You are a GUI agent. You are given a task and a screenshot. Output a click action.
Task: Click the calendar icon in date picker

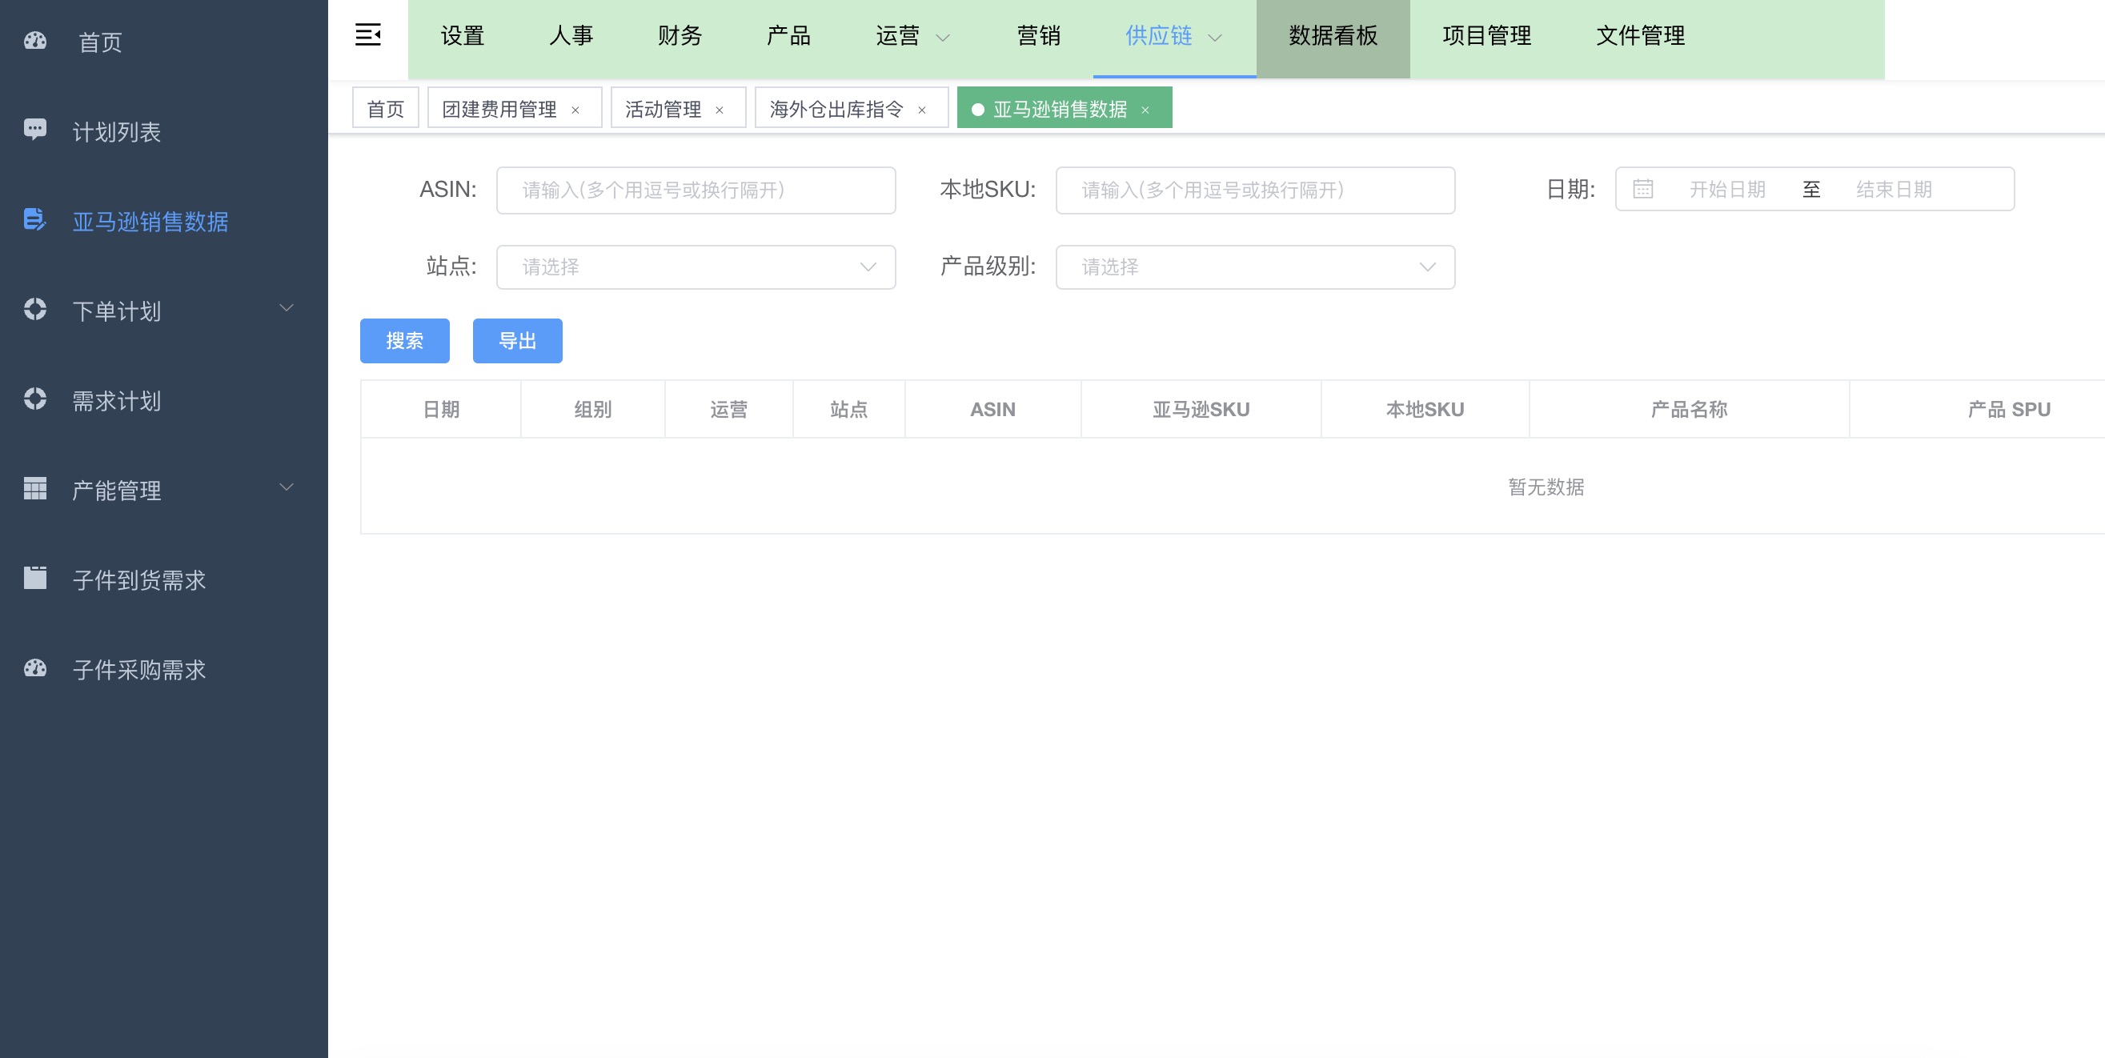[1642, 190]
